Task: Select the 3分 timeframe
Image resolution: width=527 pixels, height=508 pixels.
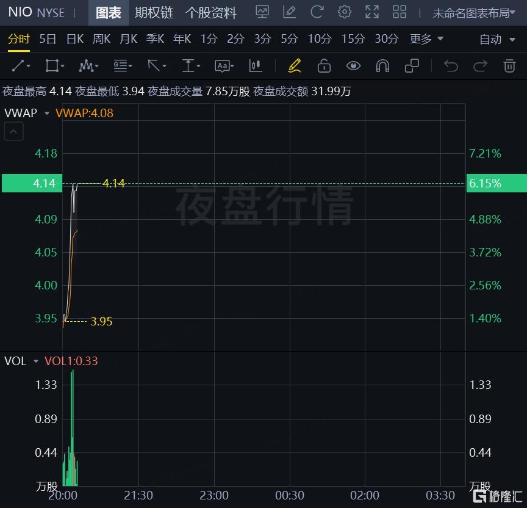Action: (262, 38)
